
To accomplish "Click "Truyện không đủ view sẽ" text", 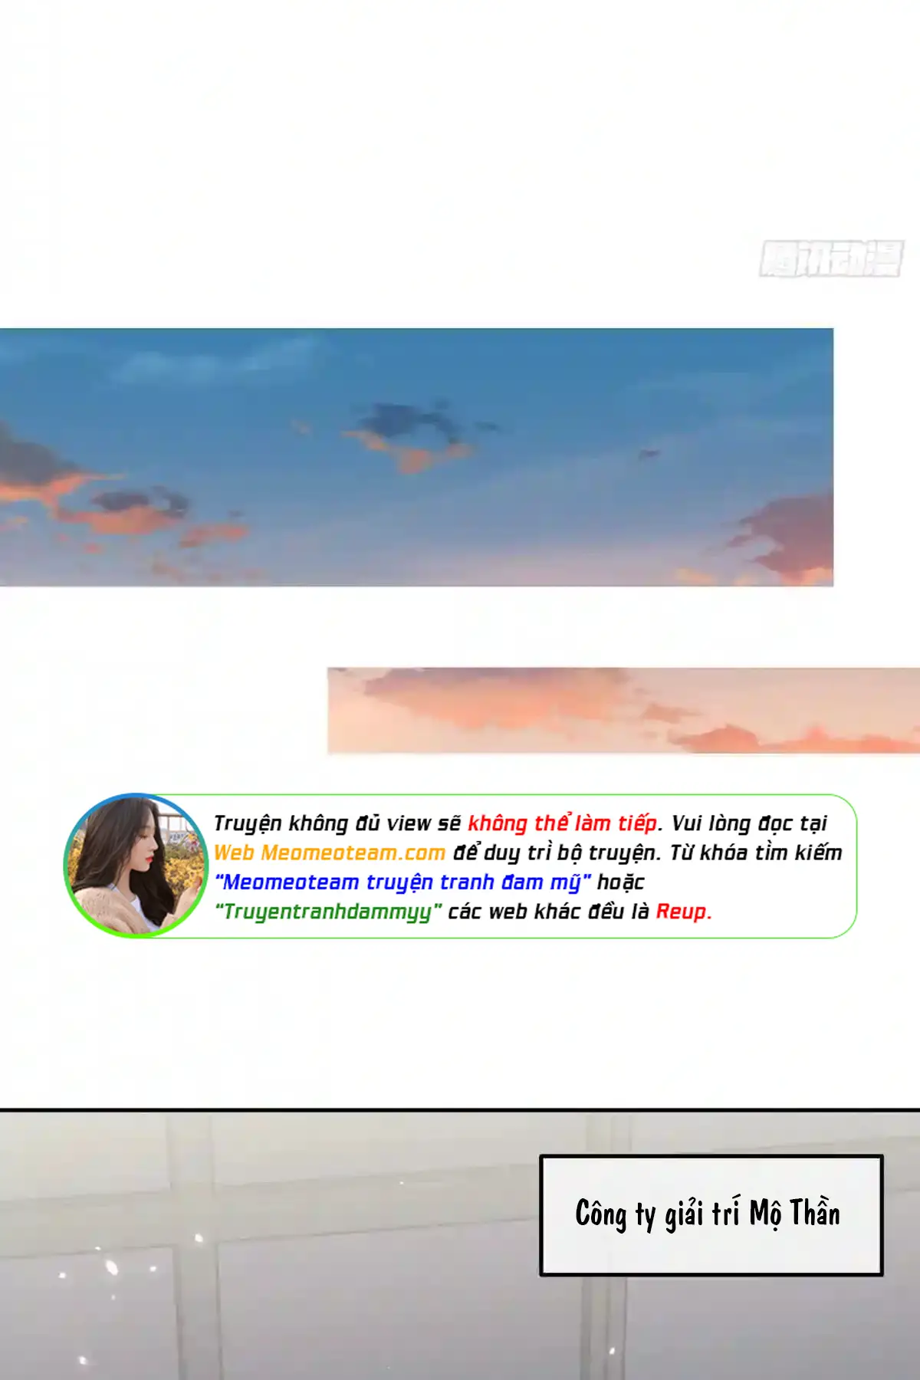I will tap(337, 823).
